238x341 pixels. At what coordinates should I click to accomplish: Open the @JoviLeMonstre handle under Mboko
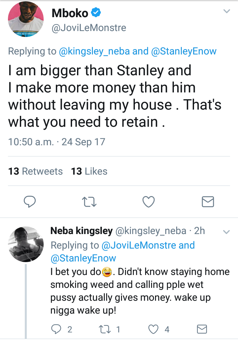[89, 28]
